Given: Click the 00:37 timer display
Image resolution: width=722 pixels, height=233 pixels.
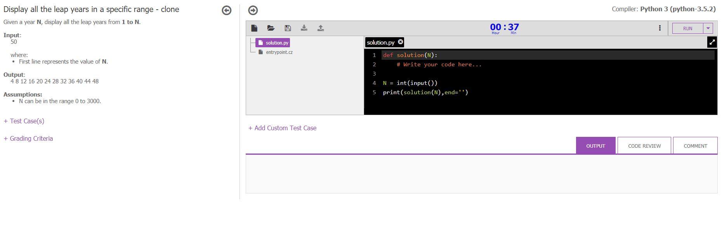Looking at the screenshot, I should [504, 28].
